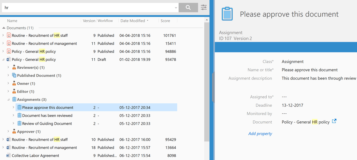Click person icon next to Owner (1)

[14, 83]
